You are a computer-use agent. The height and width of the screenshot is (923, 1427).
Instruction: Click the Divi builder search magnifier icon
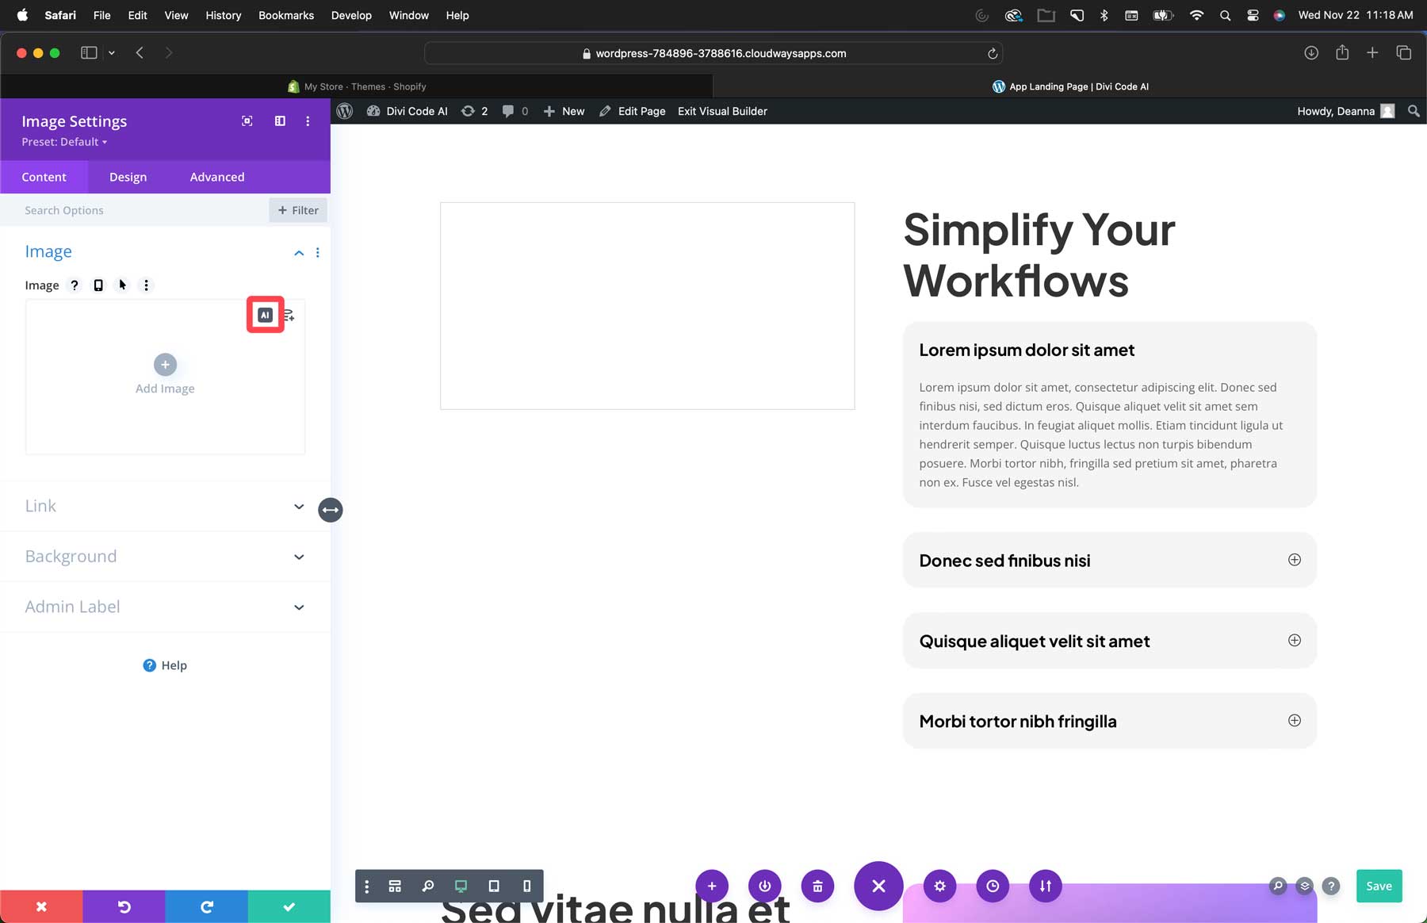(x=1277, y=886)
